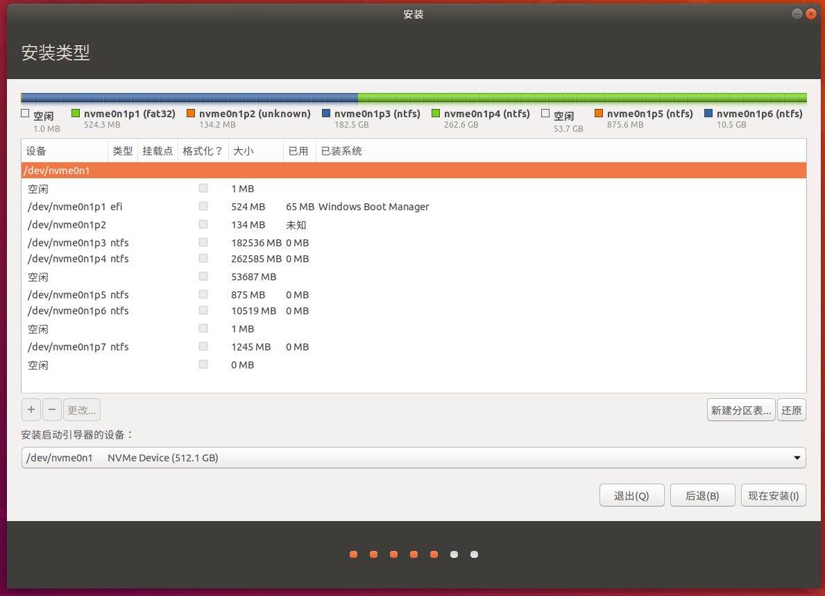Click the 大小 column header
This screenshot has width=825, height=596.
click(x=255, y=151)
